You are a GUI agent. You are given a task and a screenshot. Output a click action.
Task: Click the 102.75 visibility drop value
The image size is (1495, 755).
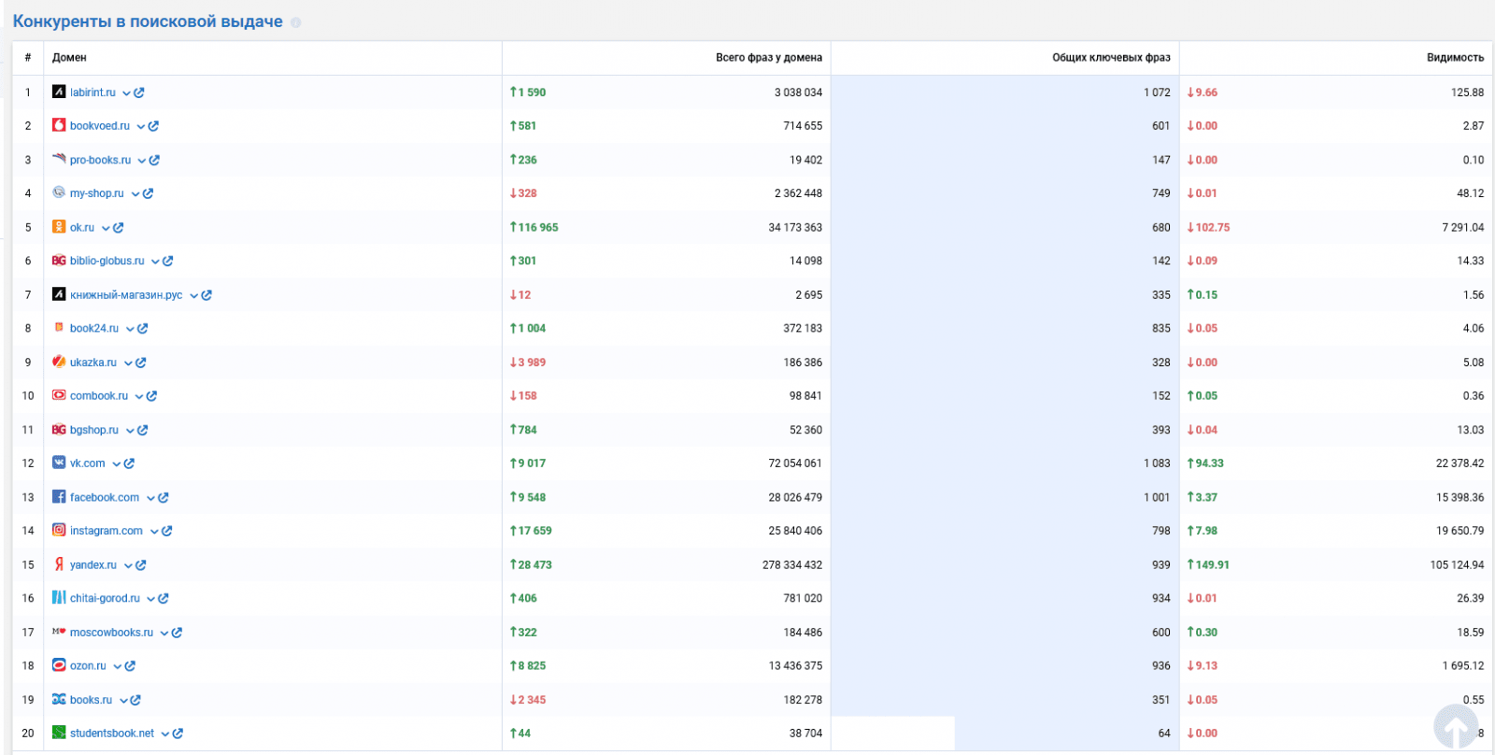coord(1208,227)
